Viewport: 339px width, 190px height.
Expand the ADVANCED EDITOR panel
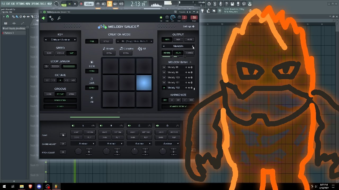click(178, 106)
